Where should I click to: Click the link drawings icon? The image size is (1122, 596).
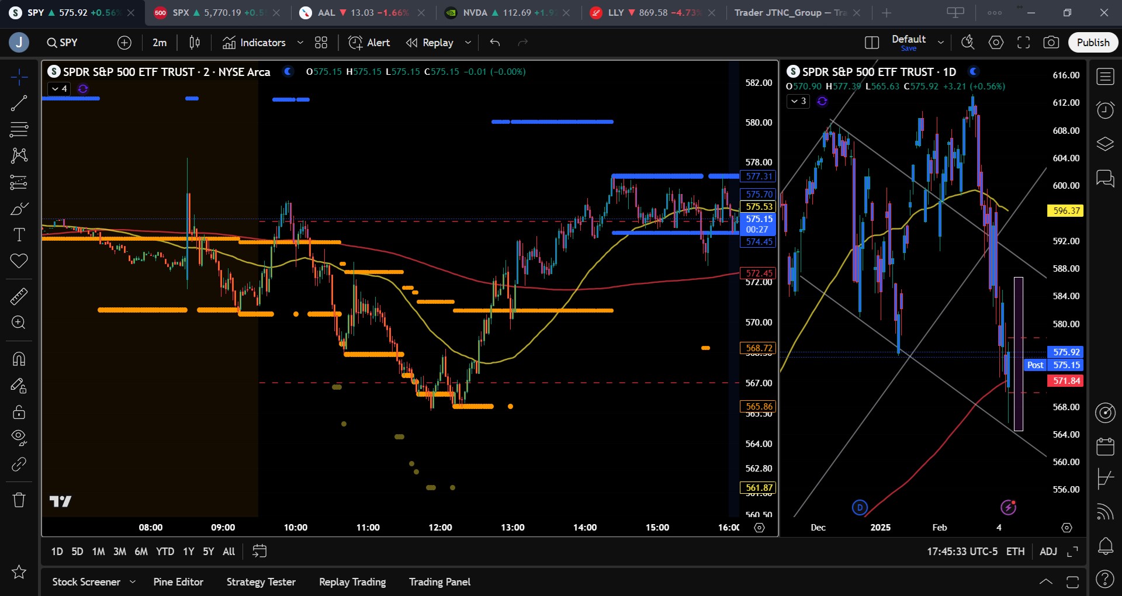tap(19, 464)
